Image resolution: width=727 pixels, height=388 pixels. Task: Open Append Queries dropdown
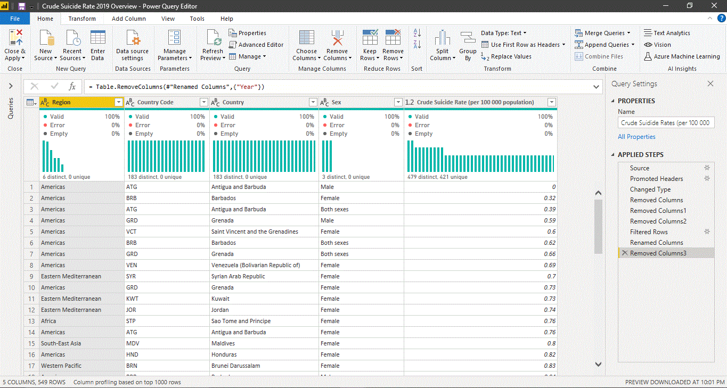coord(605,45)
